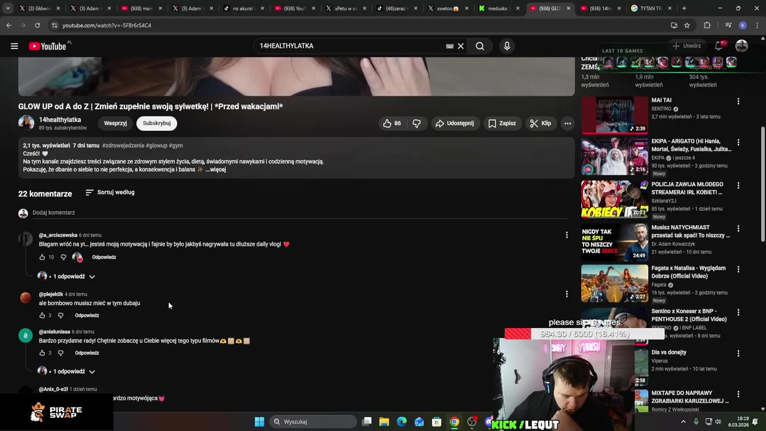The image size is (766, 431).
Task: Click the browser address bar URL
Action: tap(107, 25)
